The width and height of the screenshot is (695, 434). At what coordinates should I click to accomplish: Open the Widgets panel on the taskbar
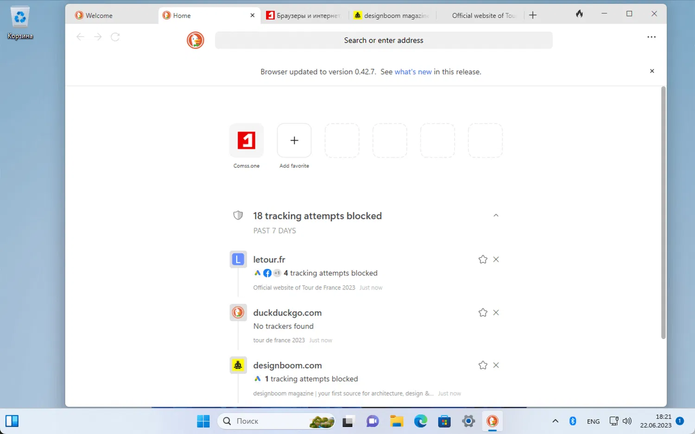pyautogui.click(x=12, y=421)
